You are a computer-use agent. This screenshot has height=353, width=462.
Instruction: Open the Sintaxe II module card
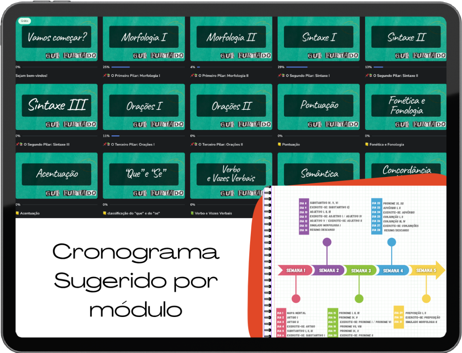tap(406, 38)
